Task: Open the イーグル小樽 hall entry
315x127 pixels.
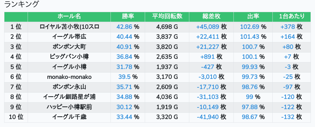Action: 69,67
